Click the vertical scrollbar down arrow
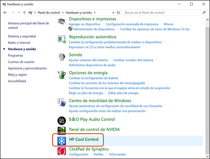Screen dimensions: 210x159 [208, 157]
